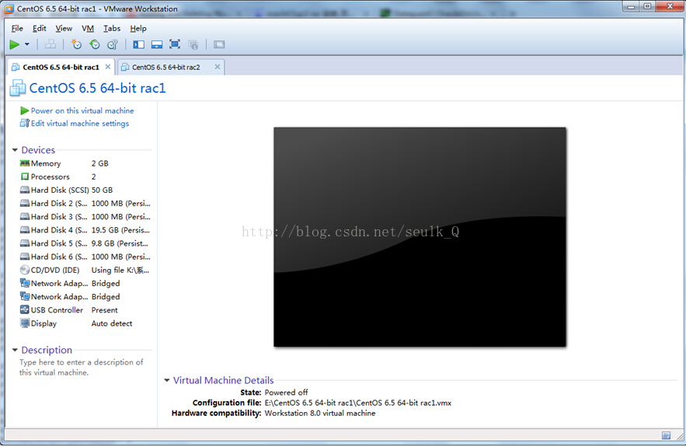Click the 9.8 GB hard disk value

(120, 243)
